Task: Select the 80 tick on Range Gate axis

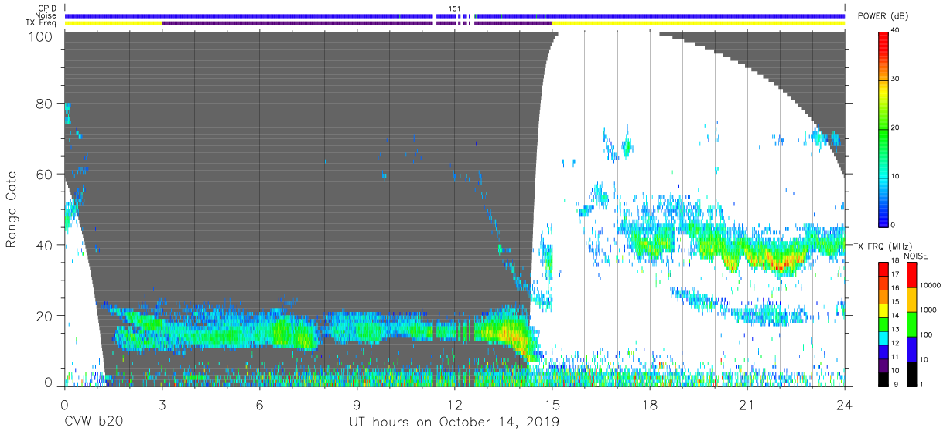Action: click(x=45, y=104)
